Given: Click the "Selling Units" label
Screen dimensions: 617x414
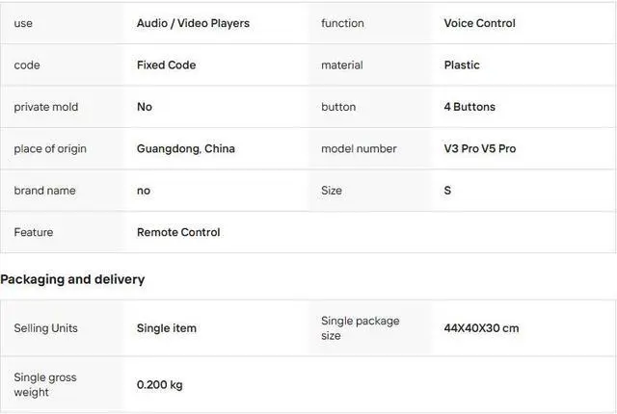Looking at the screenshot, I should click(x=45, y=328).
